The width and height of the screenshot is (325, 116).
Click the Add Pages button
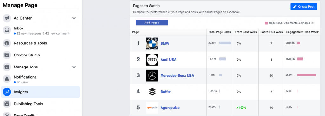[x=152, y=23]
